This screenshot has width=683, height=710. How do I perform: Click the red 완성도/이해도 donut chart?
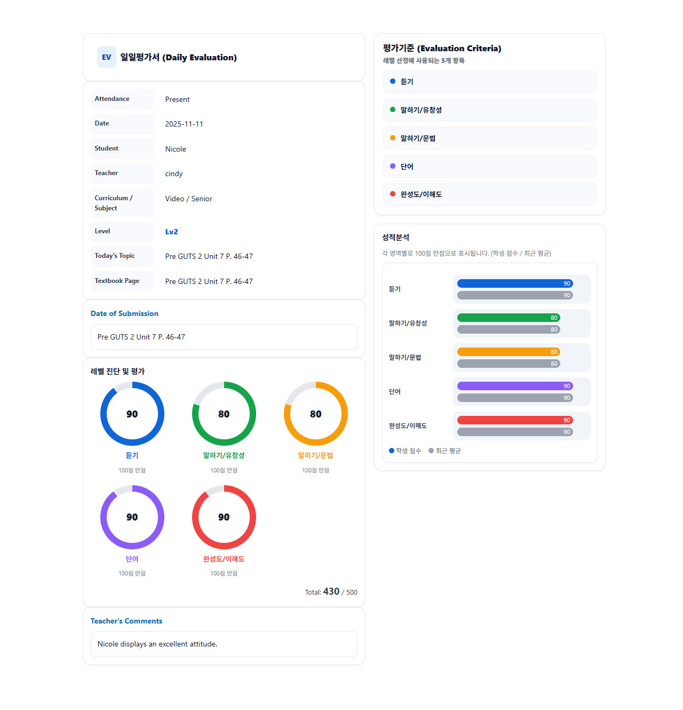tap(224, 517)
